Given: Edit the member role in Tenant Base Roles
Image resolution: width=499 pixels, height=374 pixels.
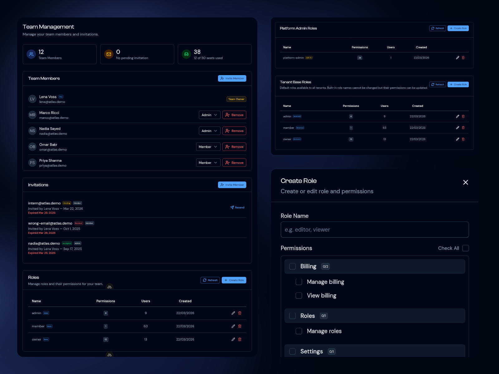Looking at the screenshot, I should 458,128.
